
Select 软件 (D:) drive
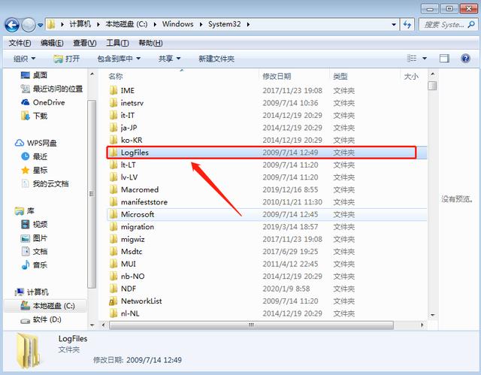41,319
